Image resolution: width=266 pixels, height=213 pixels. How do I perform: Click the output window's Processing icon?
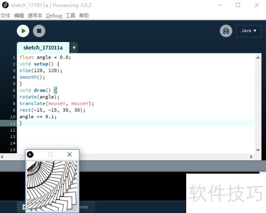(30, 154)
